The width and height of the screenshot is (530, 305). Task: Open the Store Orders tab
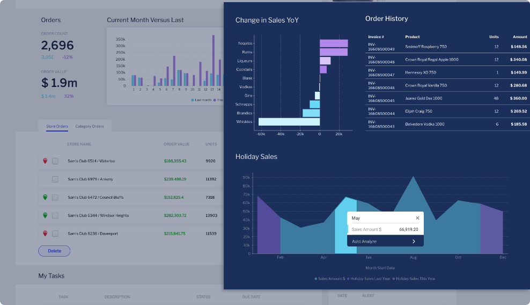pyautogui.click(x=57, y=127)
